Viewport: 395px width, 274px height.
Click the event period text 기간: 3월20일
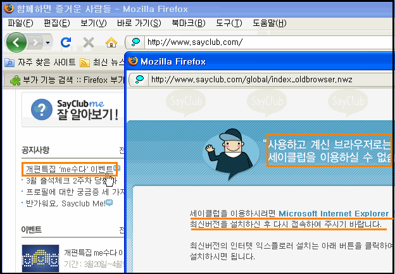coord(94,264)
